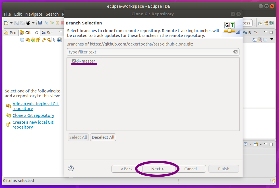Toggle Skip All Breakpoints icon
The height and width of the screenshot is (188, 279).
coord(46,23)
